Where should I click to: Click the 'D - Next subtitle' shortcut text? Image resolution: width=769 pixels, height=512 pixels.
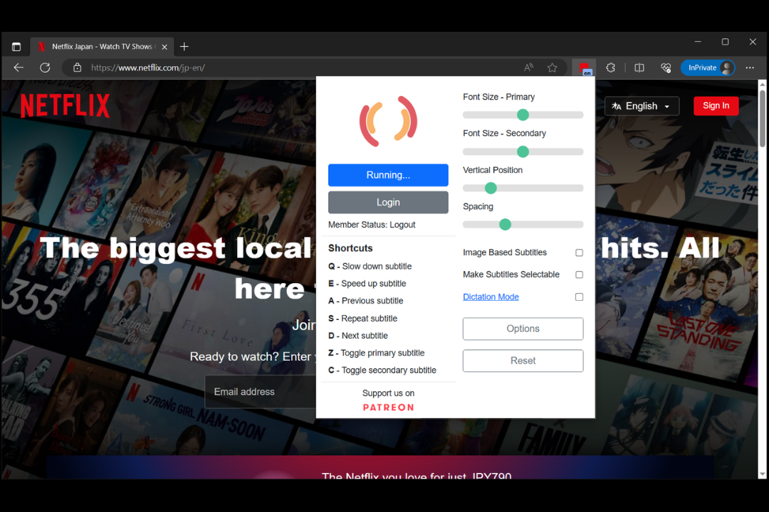pos(358,335)
